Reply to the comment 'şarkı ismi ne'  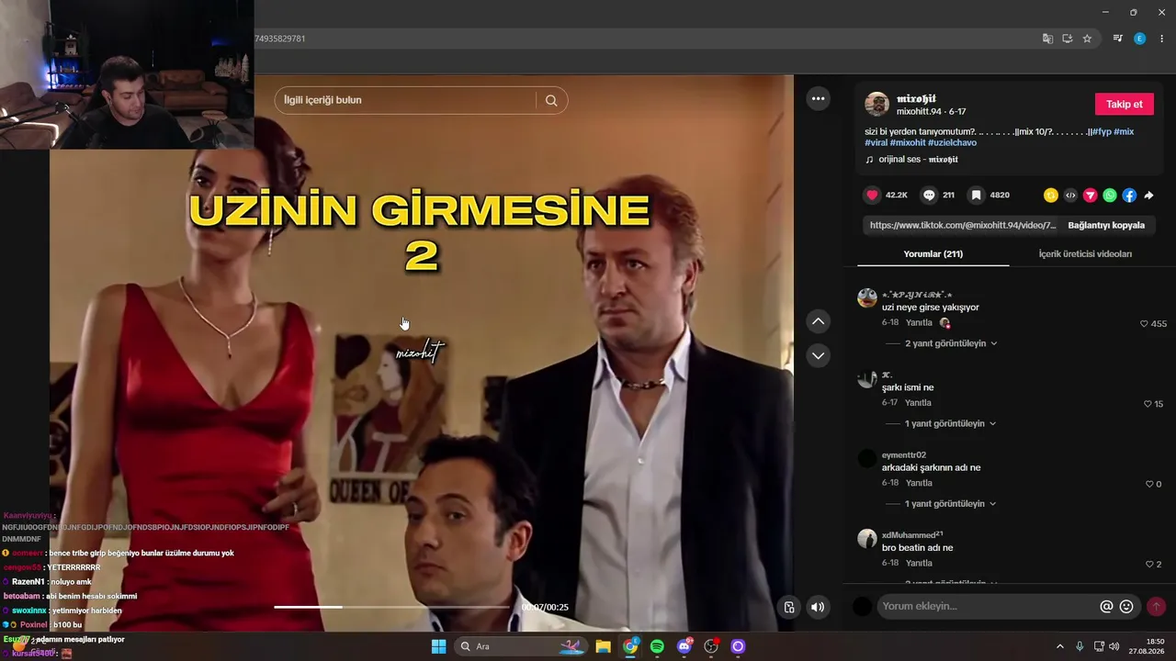tap(918, 403)
